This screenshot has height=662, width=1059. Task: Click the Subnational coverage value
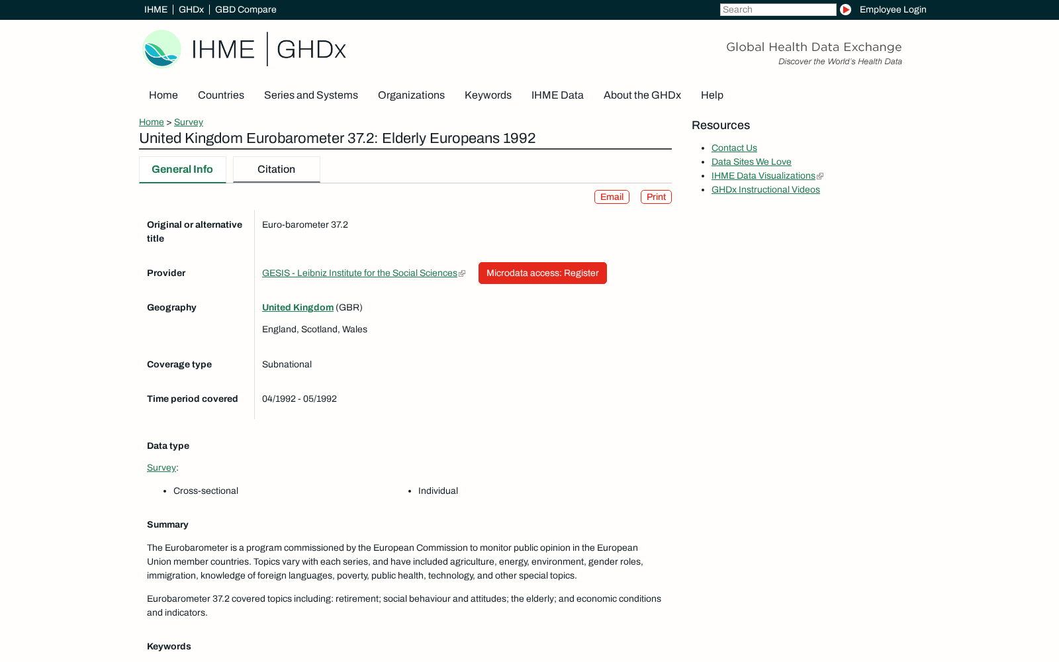click(x=287, y=364)
